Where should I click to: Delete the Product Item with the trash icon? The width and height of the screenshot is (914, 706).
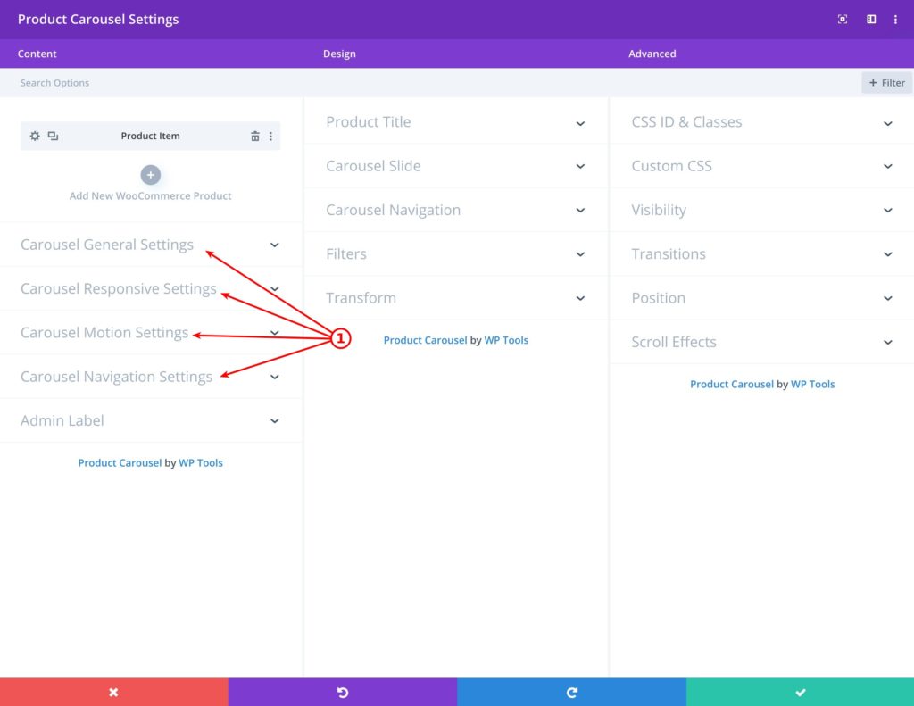click(x=254, y=136)
